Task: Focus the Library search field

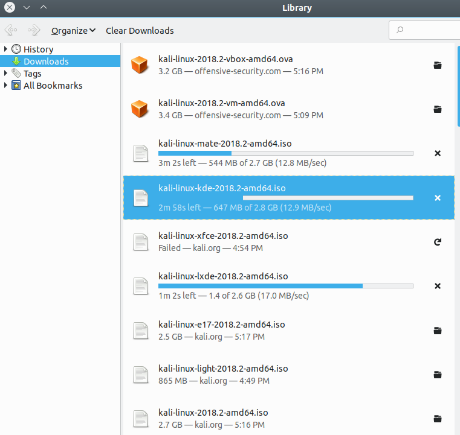Action: click(426, 30)
